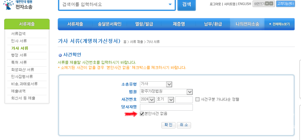
Task: Uncheck 본안사건 없음 checkbox
Action: point(142,114)
